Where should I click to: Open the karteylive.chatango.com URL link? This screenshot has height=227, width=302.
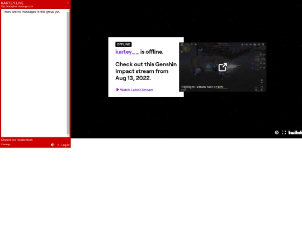click(x=17, y=6)
